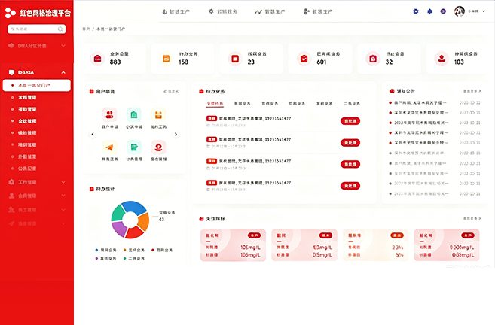Click the magnifier icon in sidebar search box
Image resolution: width=495 pixels, height=325 pixels.
coord(60,29)
